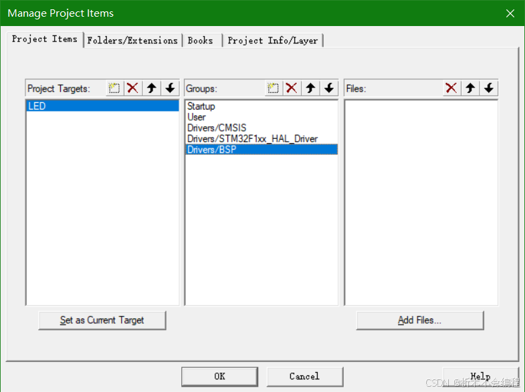This screenshot has height=392, width=525.
Task: Click Set as Current Target button
Action: (102, 320)
